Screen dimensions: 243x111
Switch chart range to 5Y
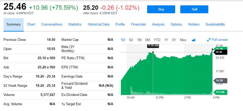click(174, 40)
